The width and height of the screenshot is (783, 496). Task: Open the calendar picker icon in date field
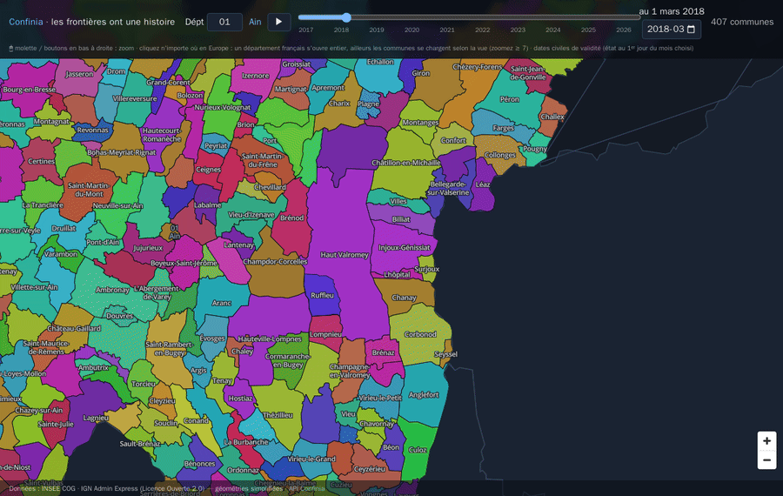tap(691, 30)
